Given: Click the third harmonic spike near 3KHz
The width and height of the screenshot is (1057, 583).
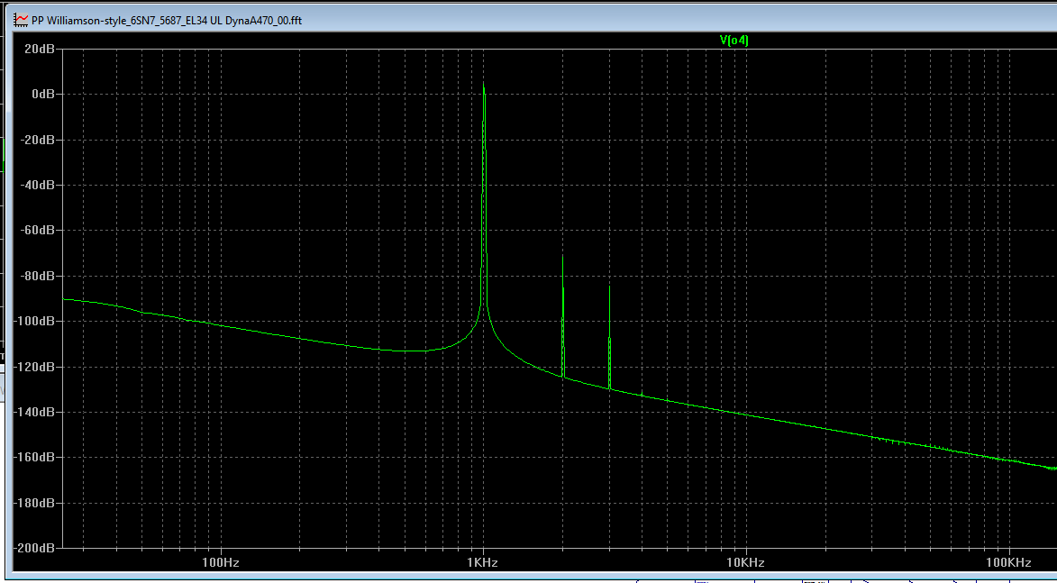Looking at the screenshot, I should (x=609, y=337).
